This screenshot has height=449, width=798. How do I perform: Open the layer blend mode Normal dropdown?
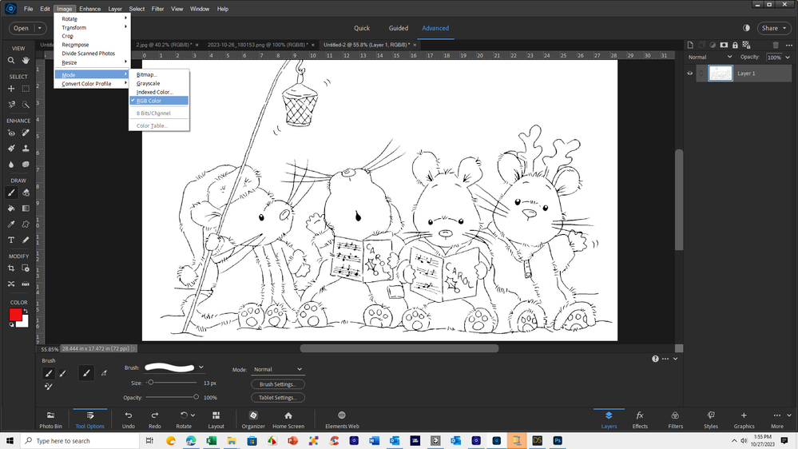coord(710,58)
